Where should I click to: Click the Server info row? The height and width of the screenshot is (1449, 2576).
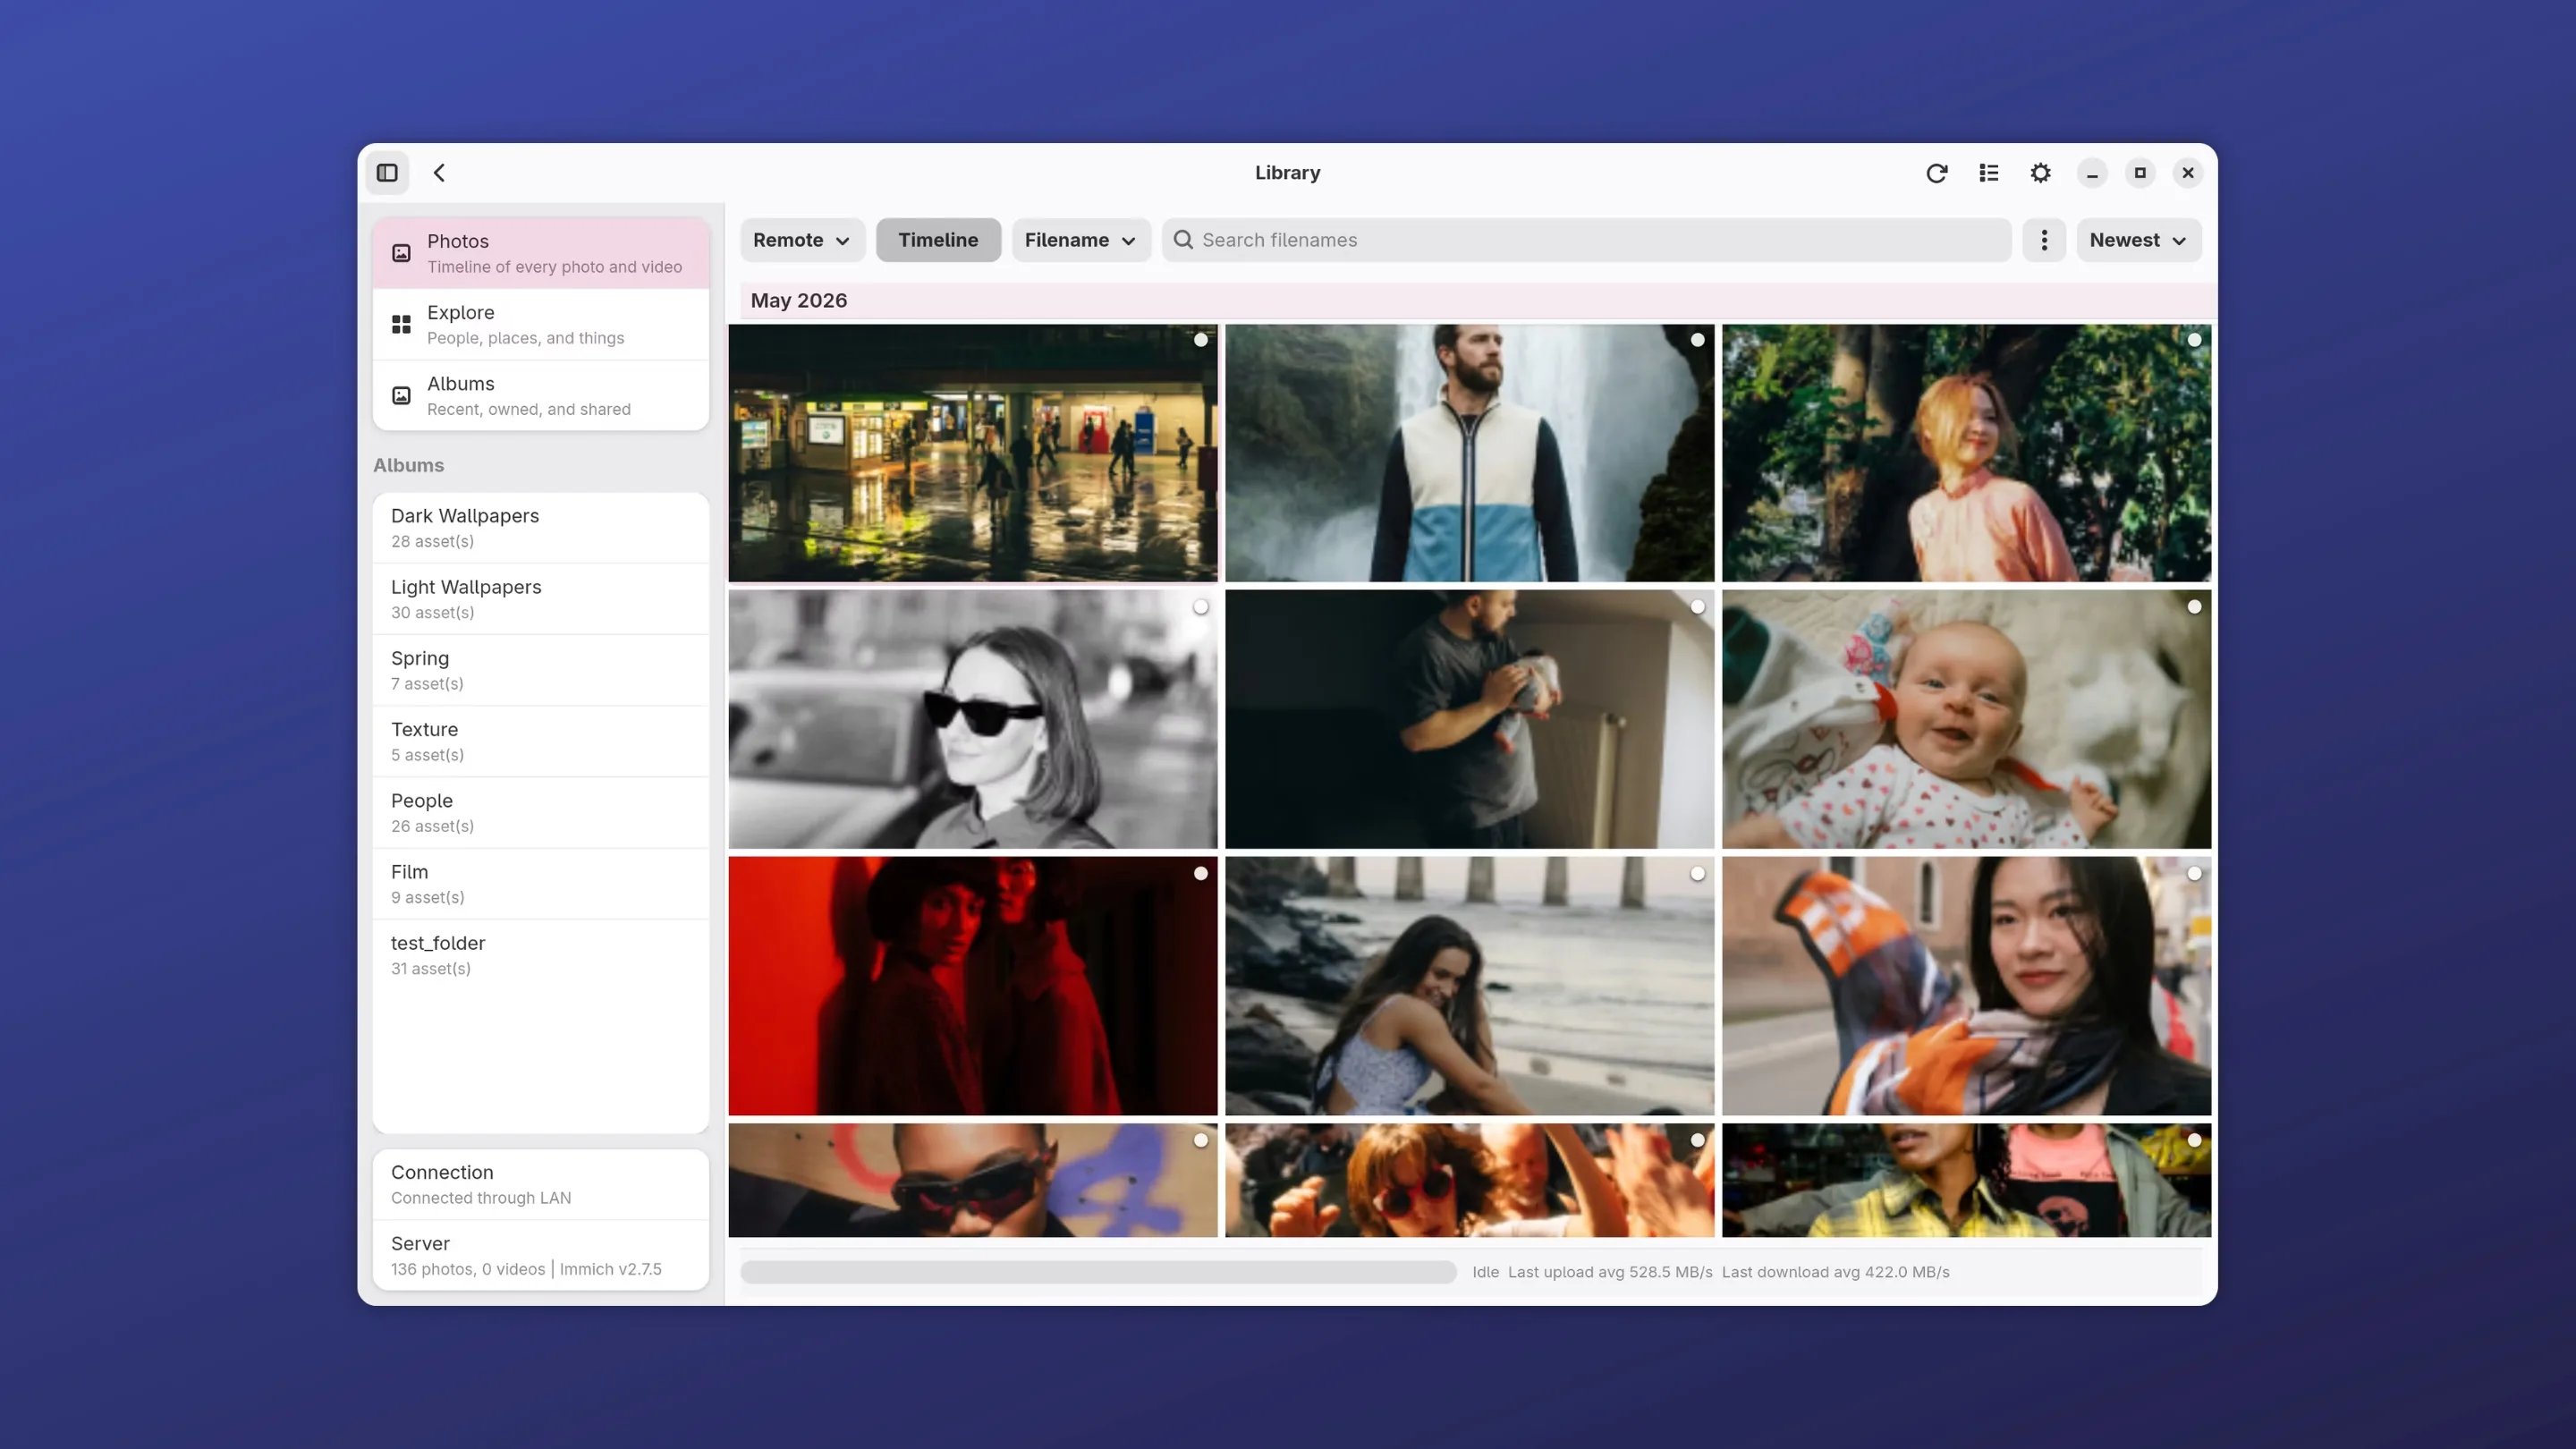tap(541, 1256)
